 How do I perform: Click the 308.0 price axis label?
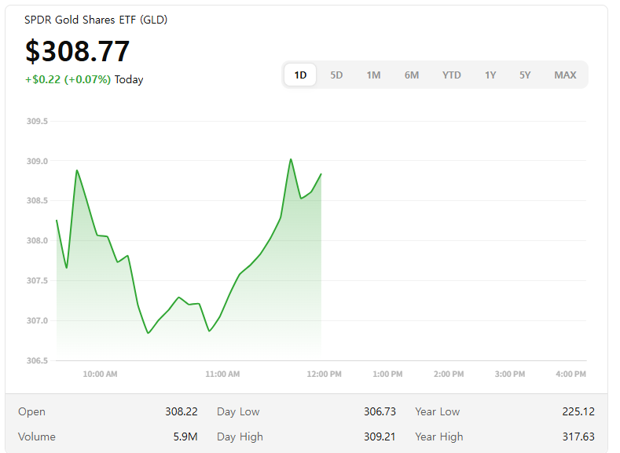coord(37,240)
